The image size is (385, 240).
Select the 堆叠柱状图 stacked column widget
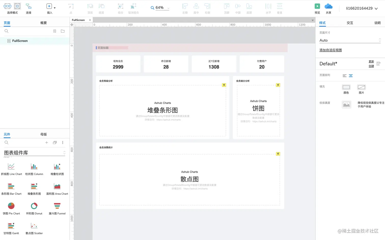coord(57,169)
